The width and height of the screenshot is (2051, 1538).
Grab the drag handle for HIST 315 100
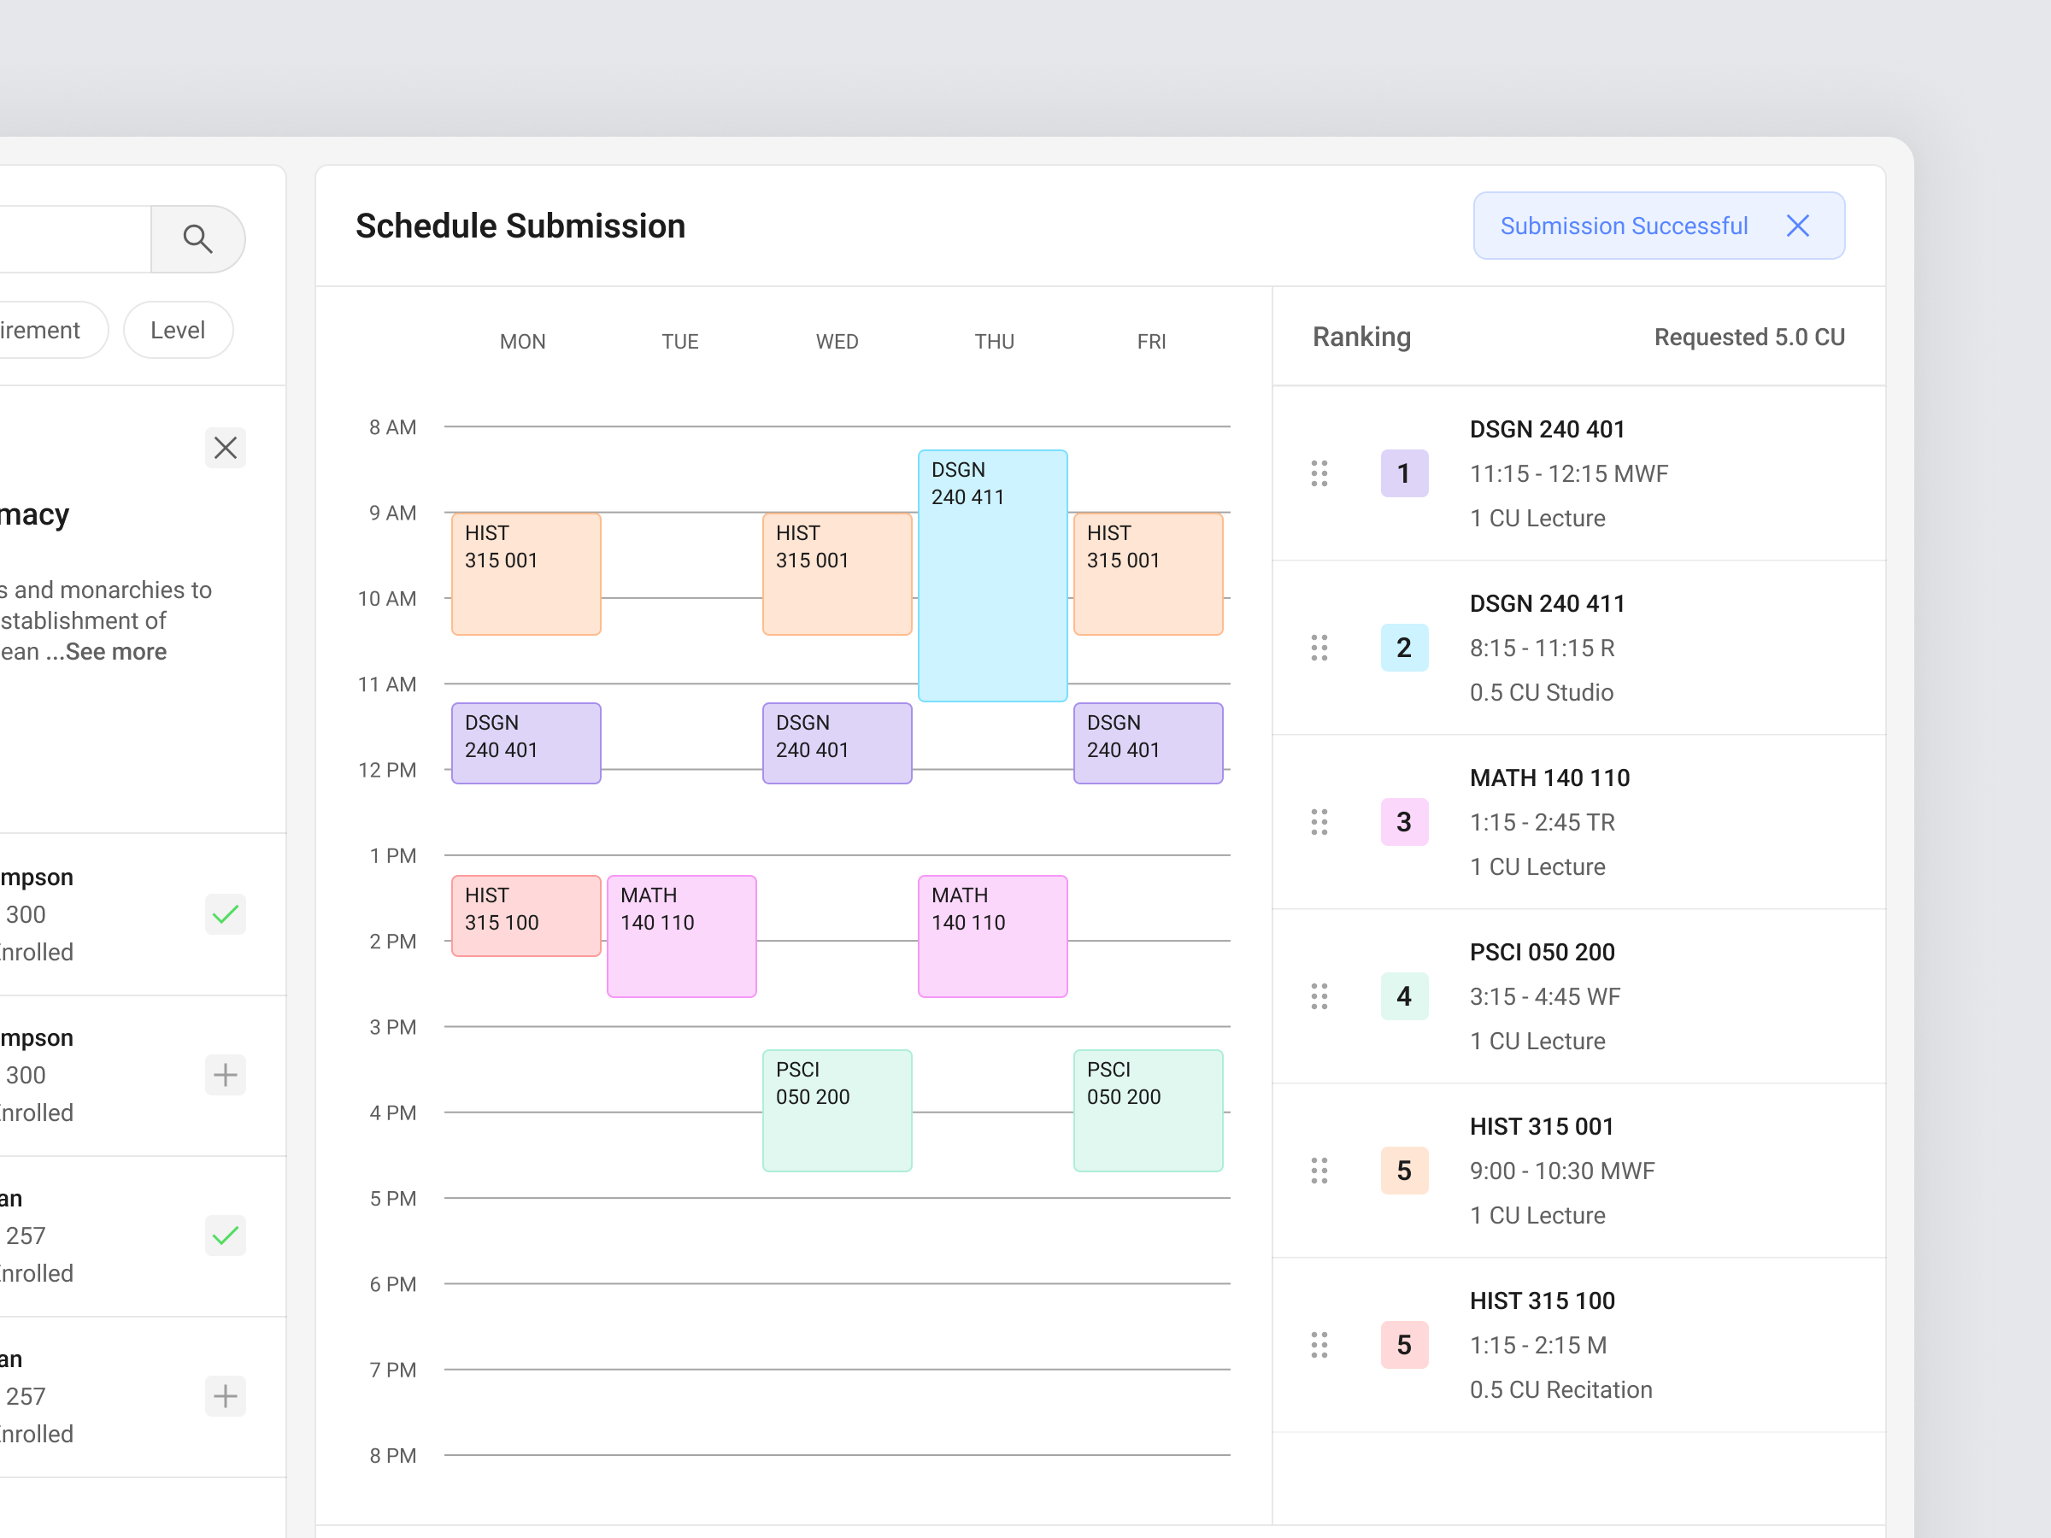(x=1319, y=1345)
